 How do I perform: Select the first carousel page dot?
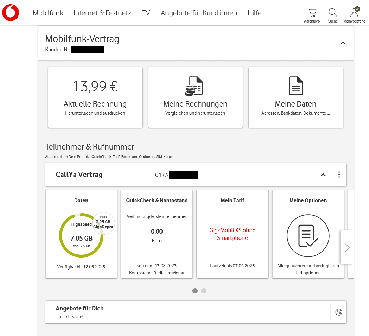click(x=195, y=291)
